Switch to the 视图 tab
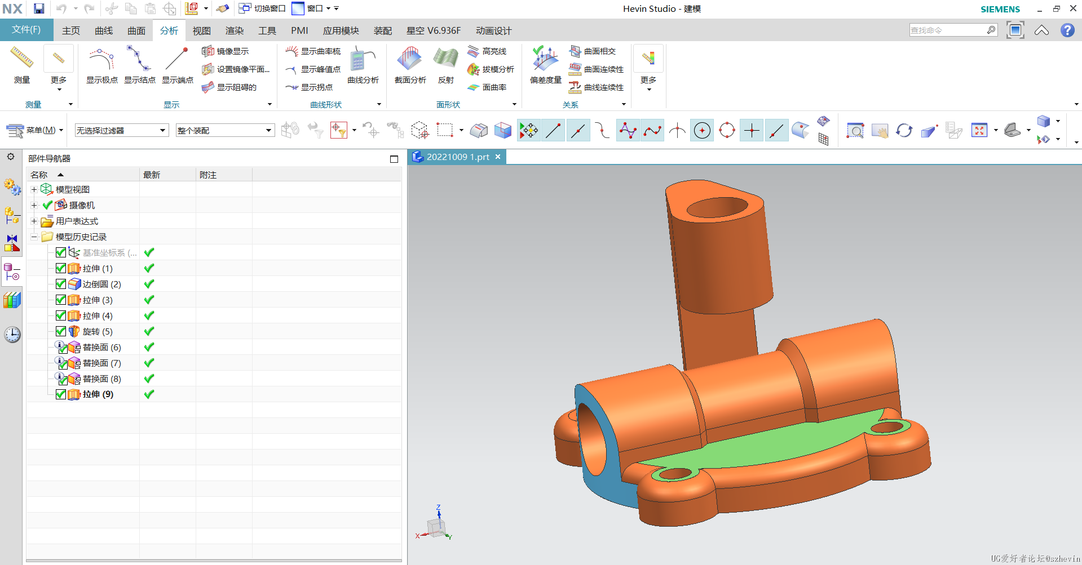The image size is (1082, 565). click(202, 30)
